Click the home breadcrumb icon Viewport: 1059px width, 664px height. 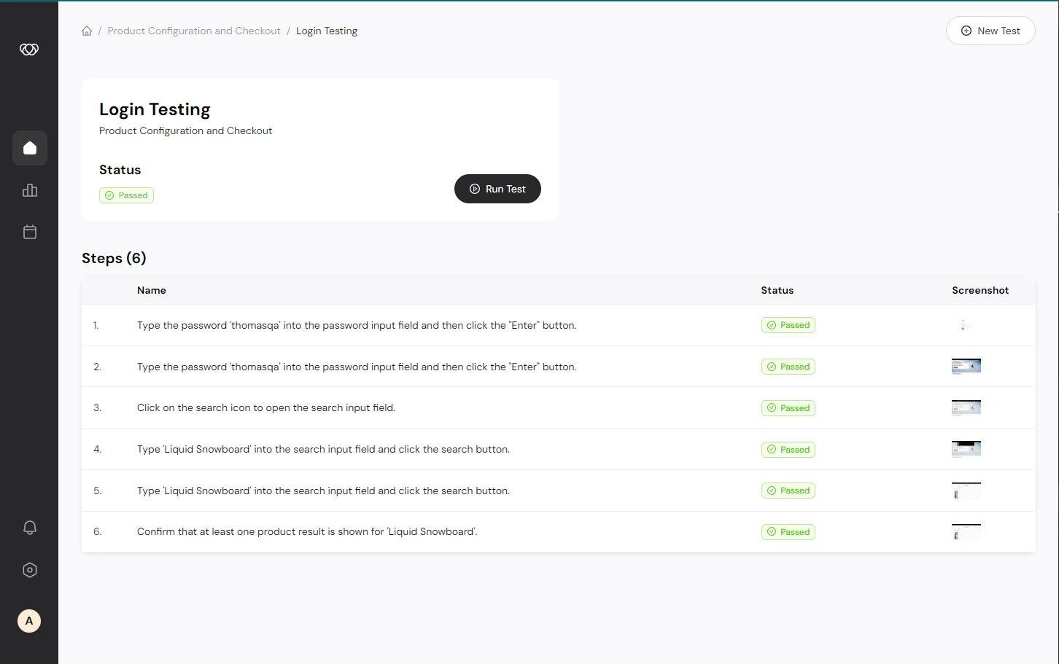point(87,31)
